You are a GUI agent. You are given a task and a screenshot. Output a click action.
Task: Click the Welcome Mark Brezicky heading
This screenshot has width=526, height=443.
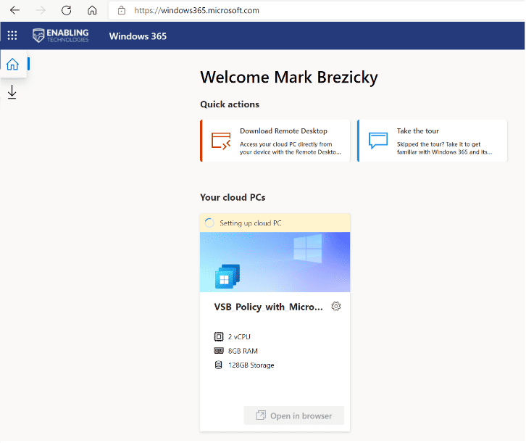[289, 78]
